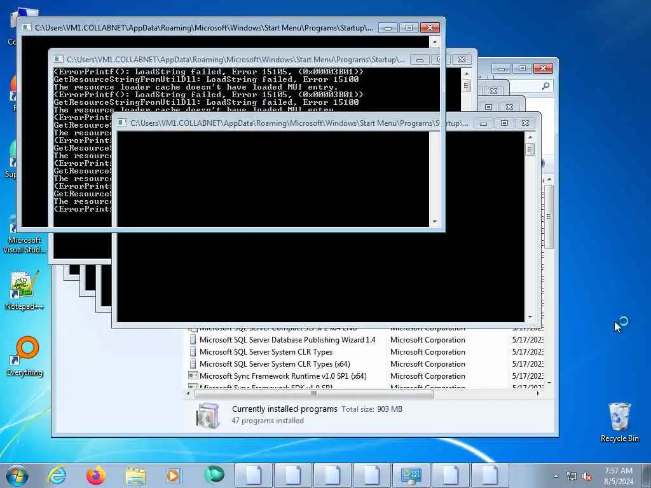Open the Recycle Bin on desktop
The image size is (651, 488).
[619, 422]
